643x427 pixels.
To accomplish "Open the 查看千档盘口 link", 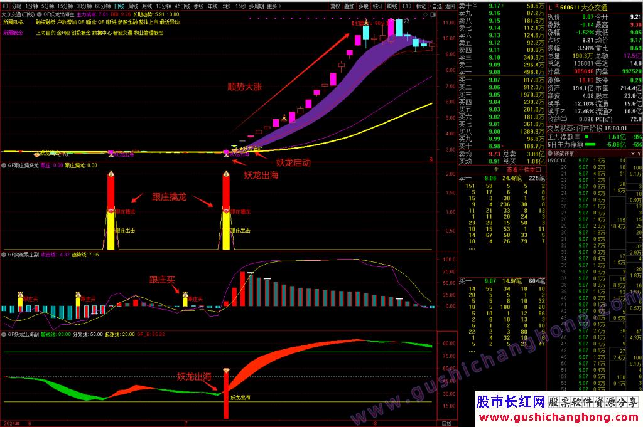I will click(x=524, y=169).
